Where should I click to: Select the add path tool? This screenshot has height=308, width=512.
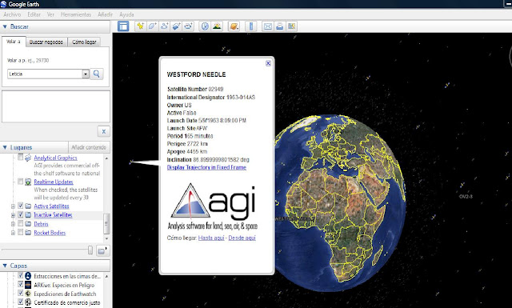(x=164, y=26)
